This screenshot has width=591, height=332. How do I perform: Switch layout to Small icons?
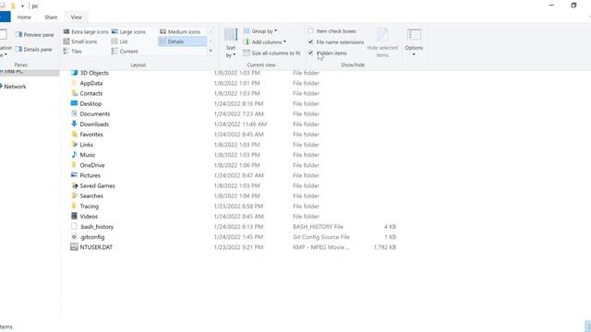coord(80,41)
